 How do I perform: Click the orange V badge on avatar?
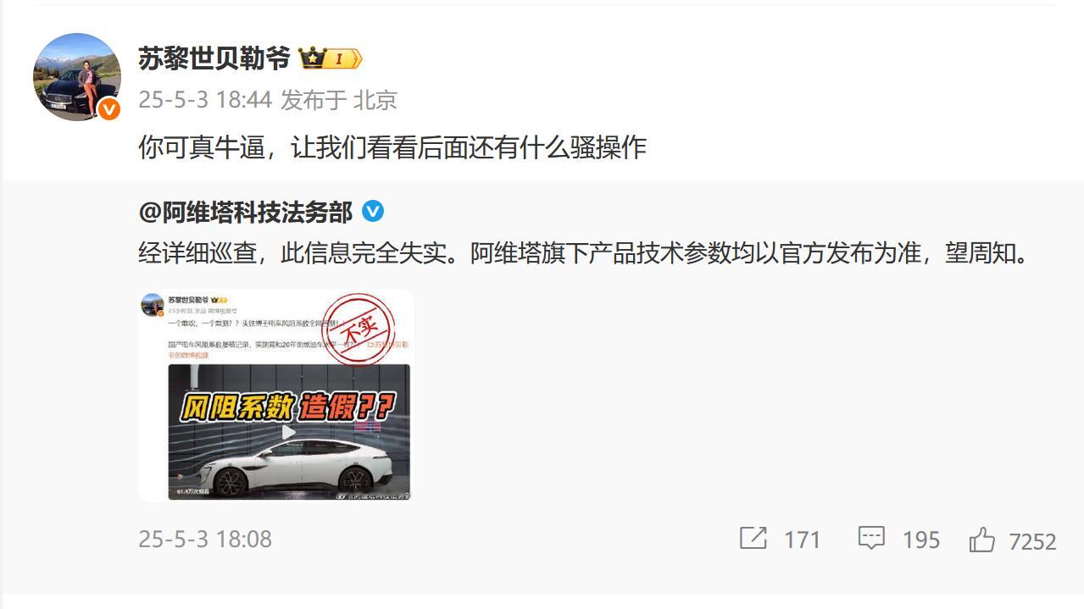coord(108,108)
